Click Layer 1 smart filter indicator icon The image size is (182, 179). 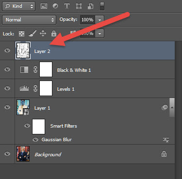pyautogui.click(x=165, y=107)
